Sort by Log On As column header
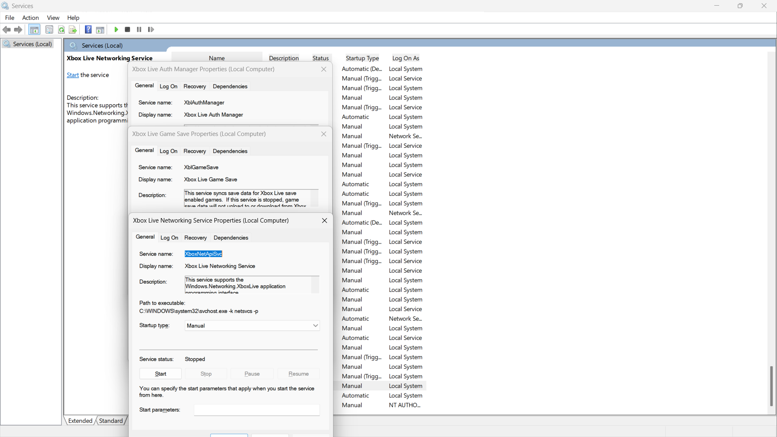This screenshot has height=437, width=777. click(405, 58)
